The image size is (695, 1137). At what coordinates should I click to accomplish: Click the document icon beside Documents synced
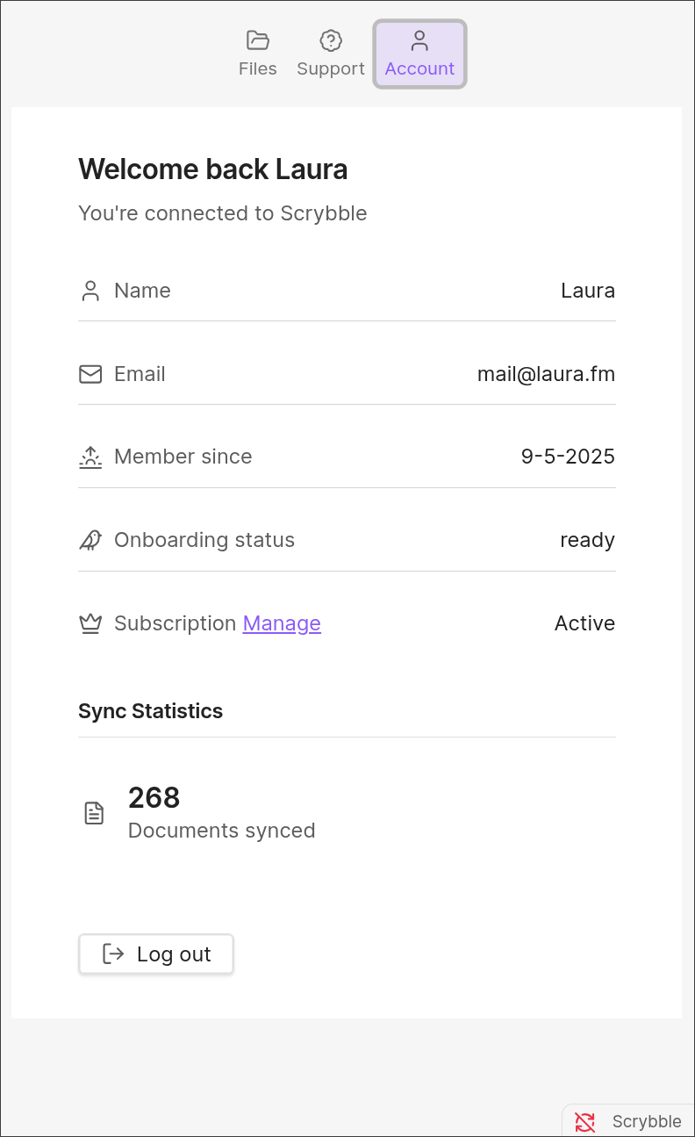click(94, 813)
